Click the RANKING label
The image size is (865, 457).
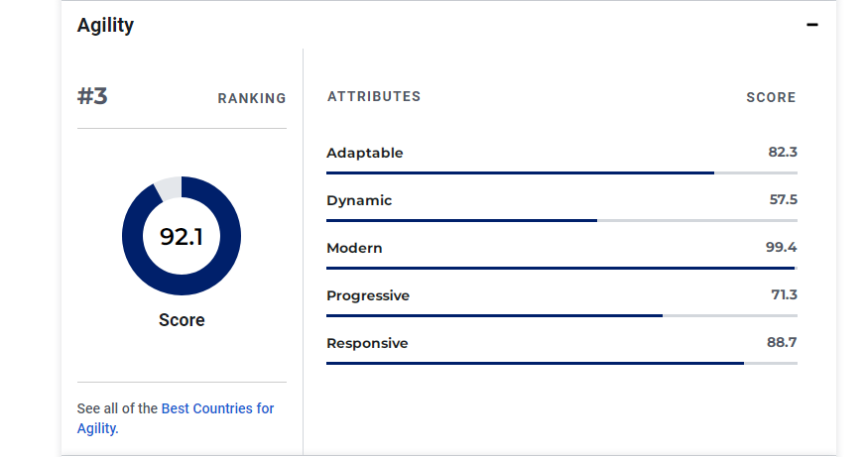coord(252,98)
